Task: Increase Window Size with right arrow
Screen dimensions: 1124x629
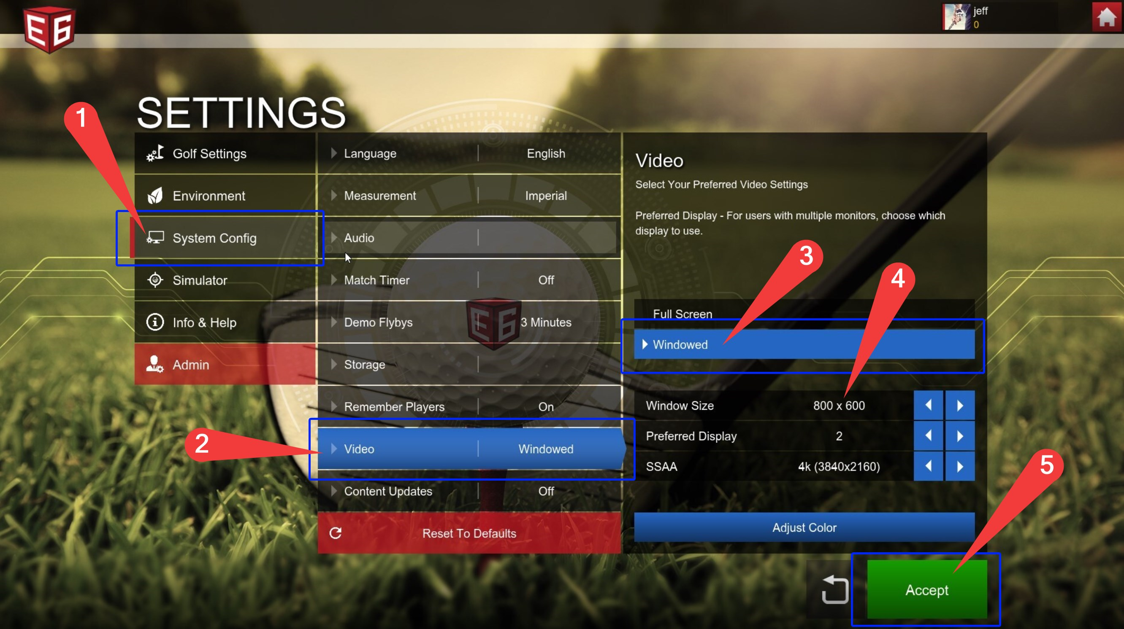Action: tap(959, 406)
